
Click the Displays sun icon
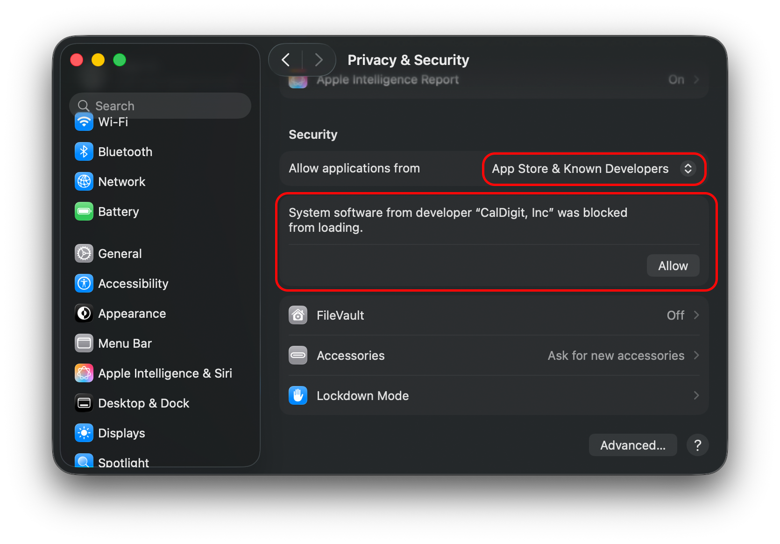[x=84, y=433]
